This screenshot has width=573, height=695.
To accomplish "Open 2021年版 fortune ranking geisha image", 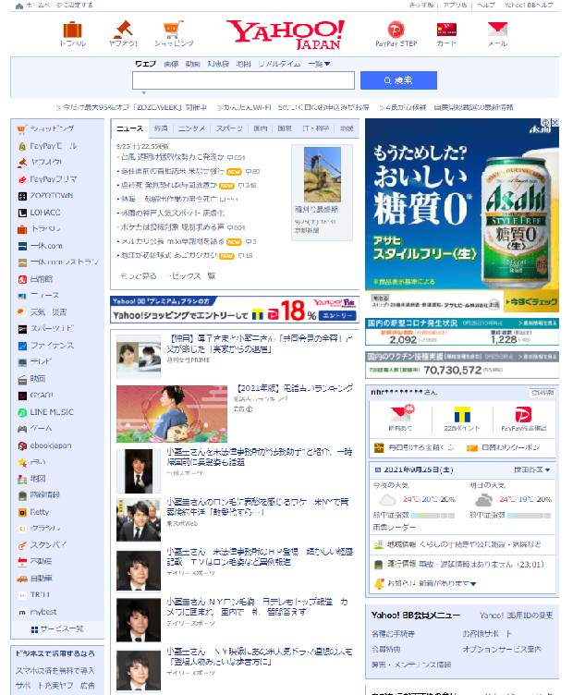I will (x=172, y=413).
